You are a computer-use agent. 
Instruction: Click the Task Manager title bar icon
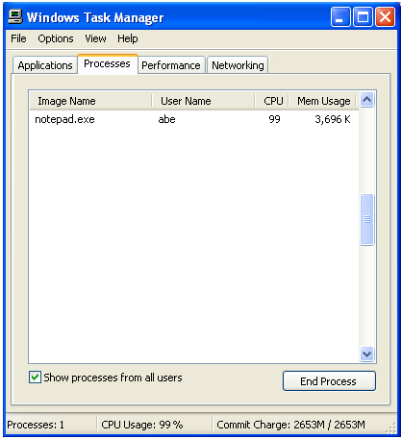click(15, 16)
